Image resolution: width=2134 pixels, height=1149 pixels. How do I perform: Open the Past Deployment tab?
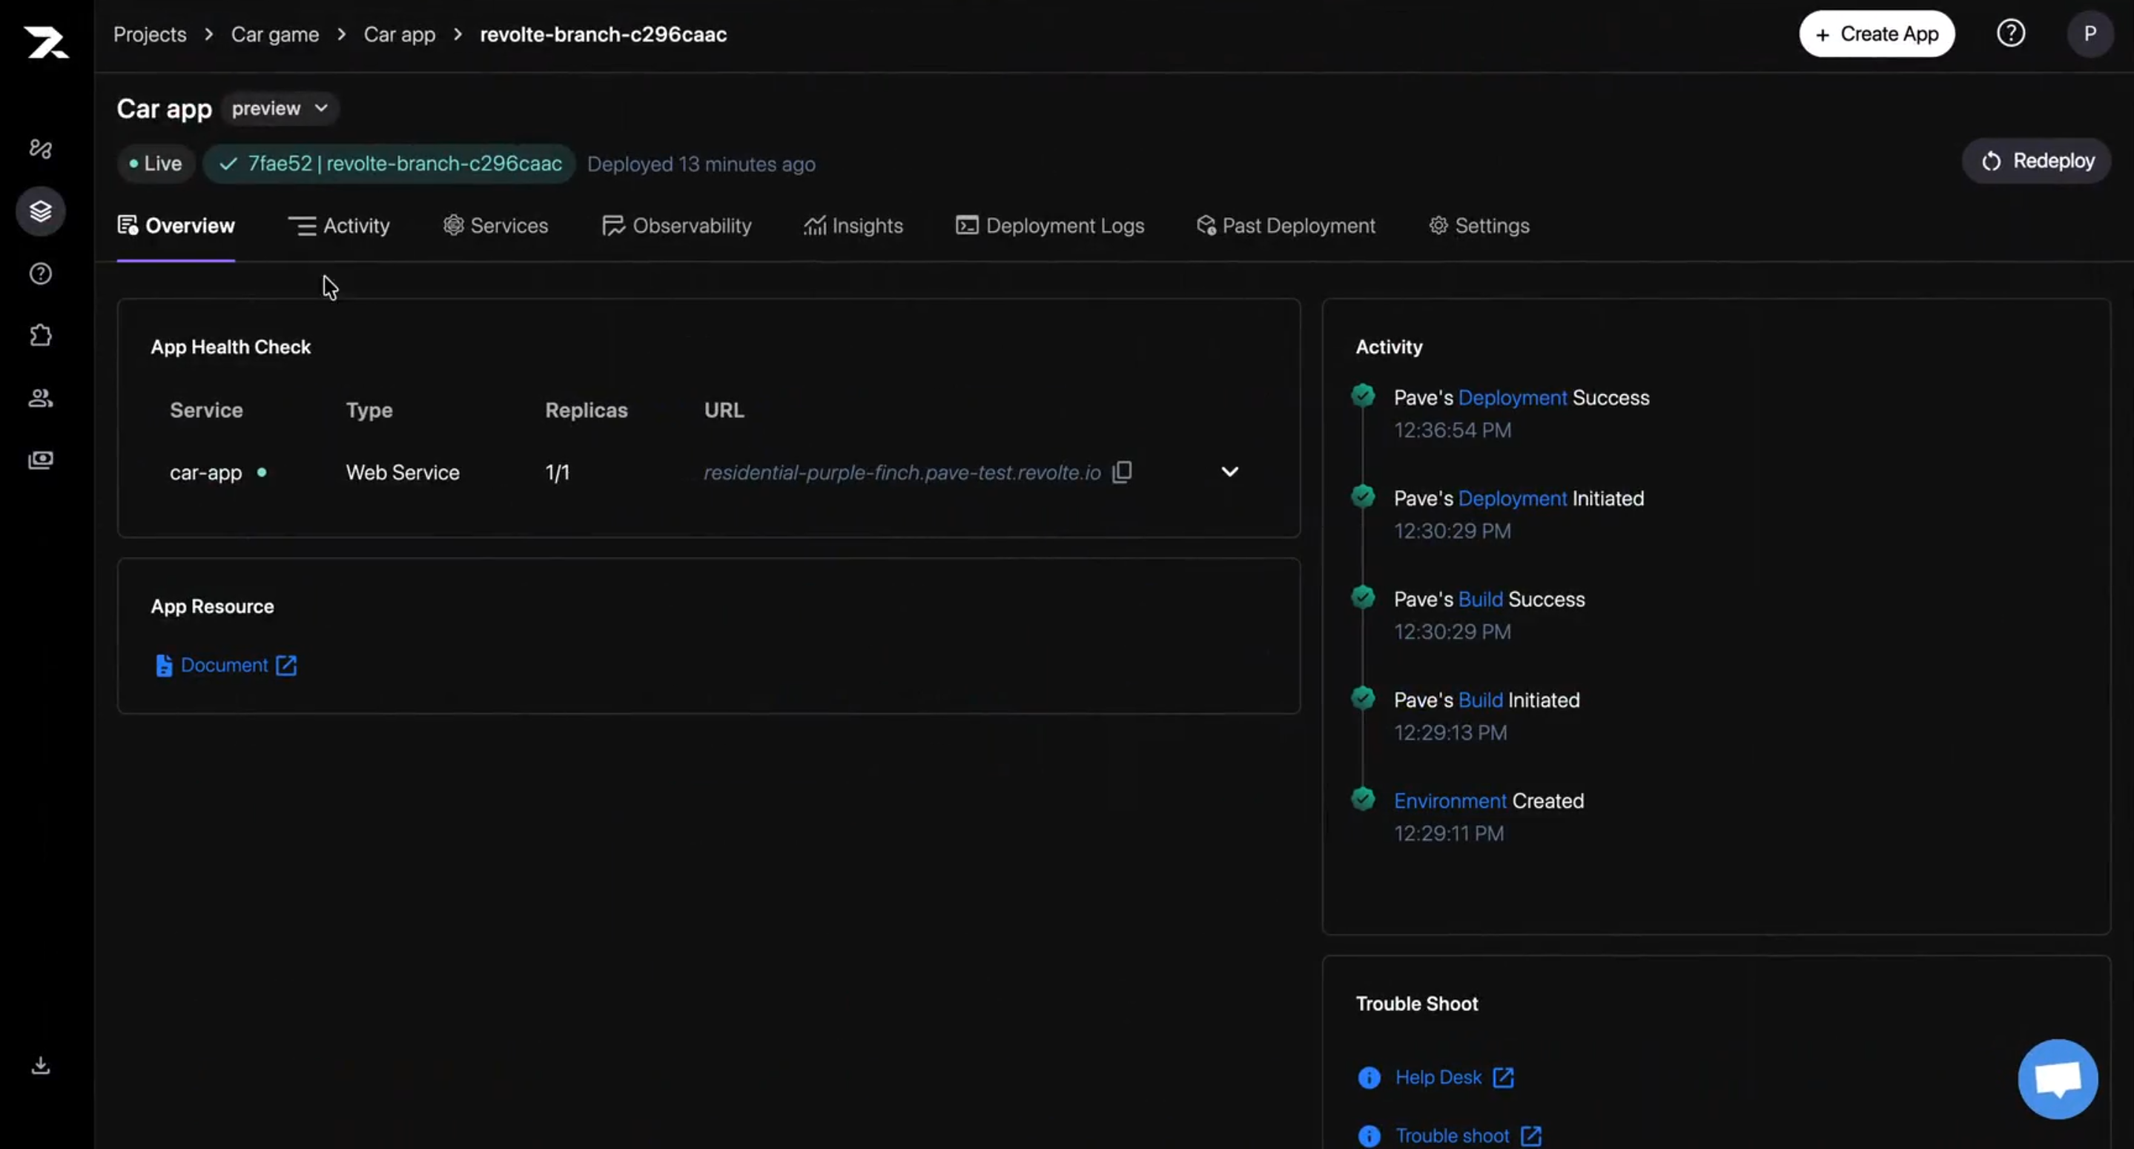point(1286,225)
